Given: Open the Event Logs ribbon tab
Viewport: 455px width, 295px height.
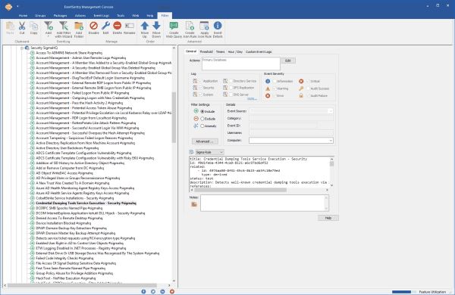Looking at the screenshot, I should [x=101, y=16].
